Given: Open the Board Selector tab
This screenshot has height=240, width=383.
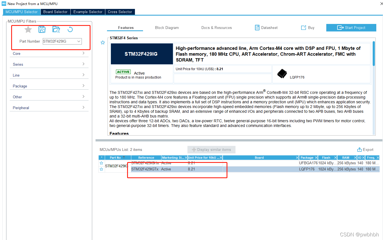Looking at the screenshot, I should 55,12.
